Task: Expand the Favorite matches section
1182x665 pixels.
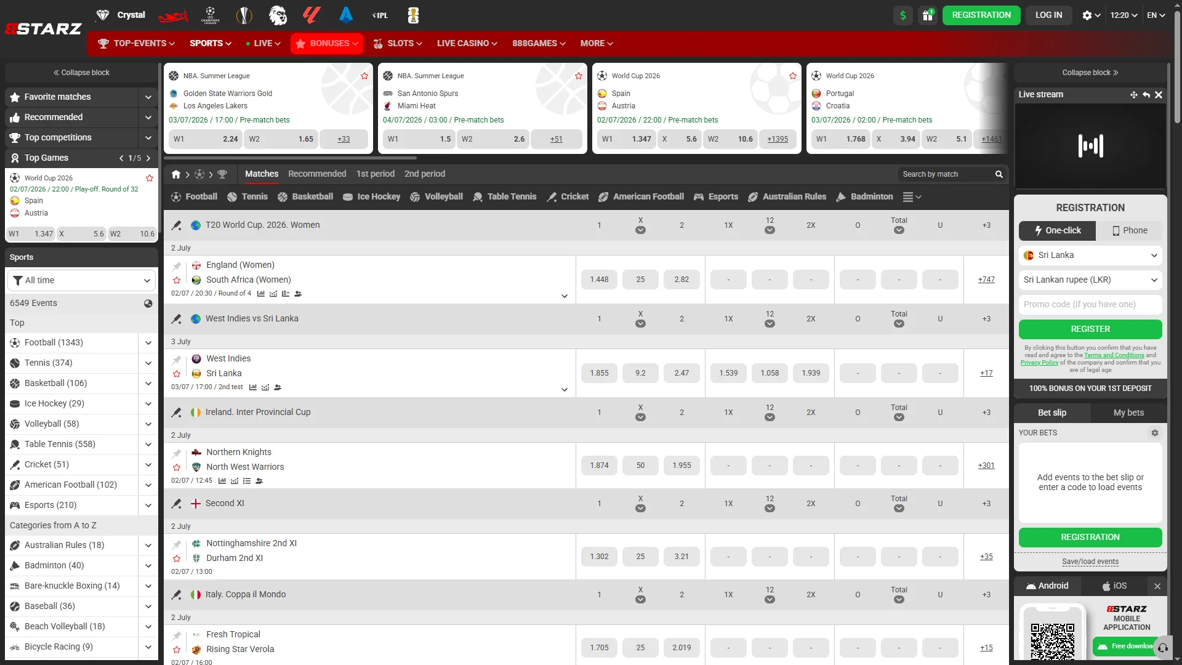Action: click(x=148, y=97)
